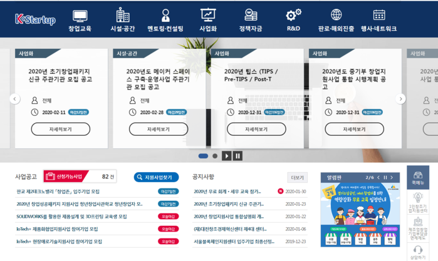The height and width of the screenshot is (261, 438).
Task: Open 상담하기 headset icon
Action: 418,249
